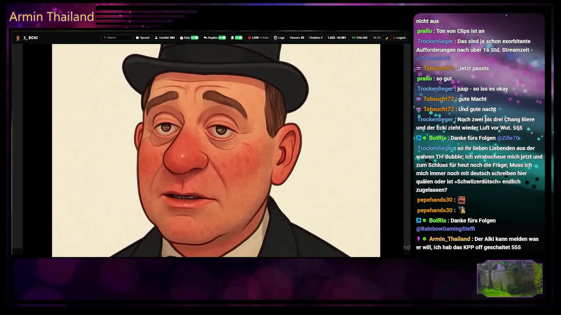Click the >_ ECKI title text

(x=30, y=38)
